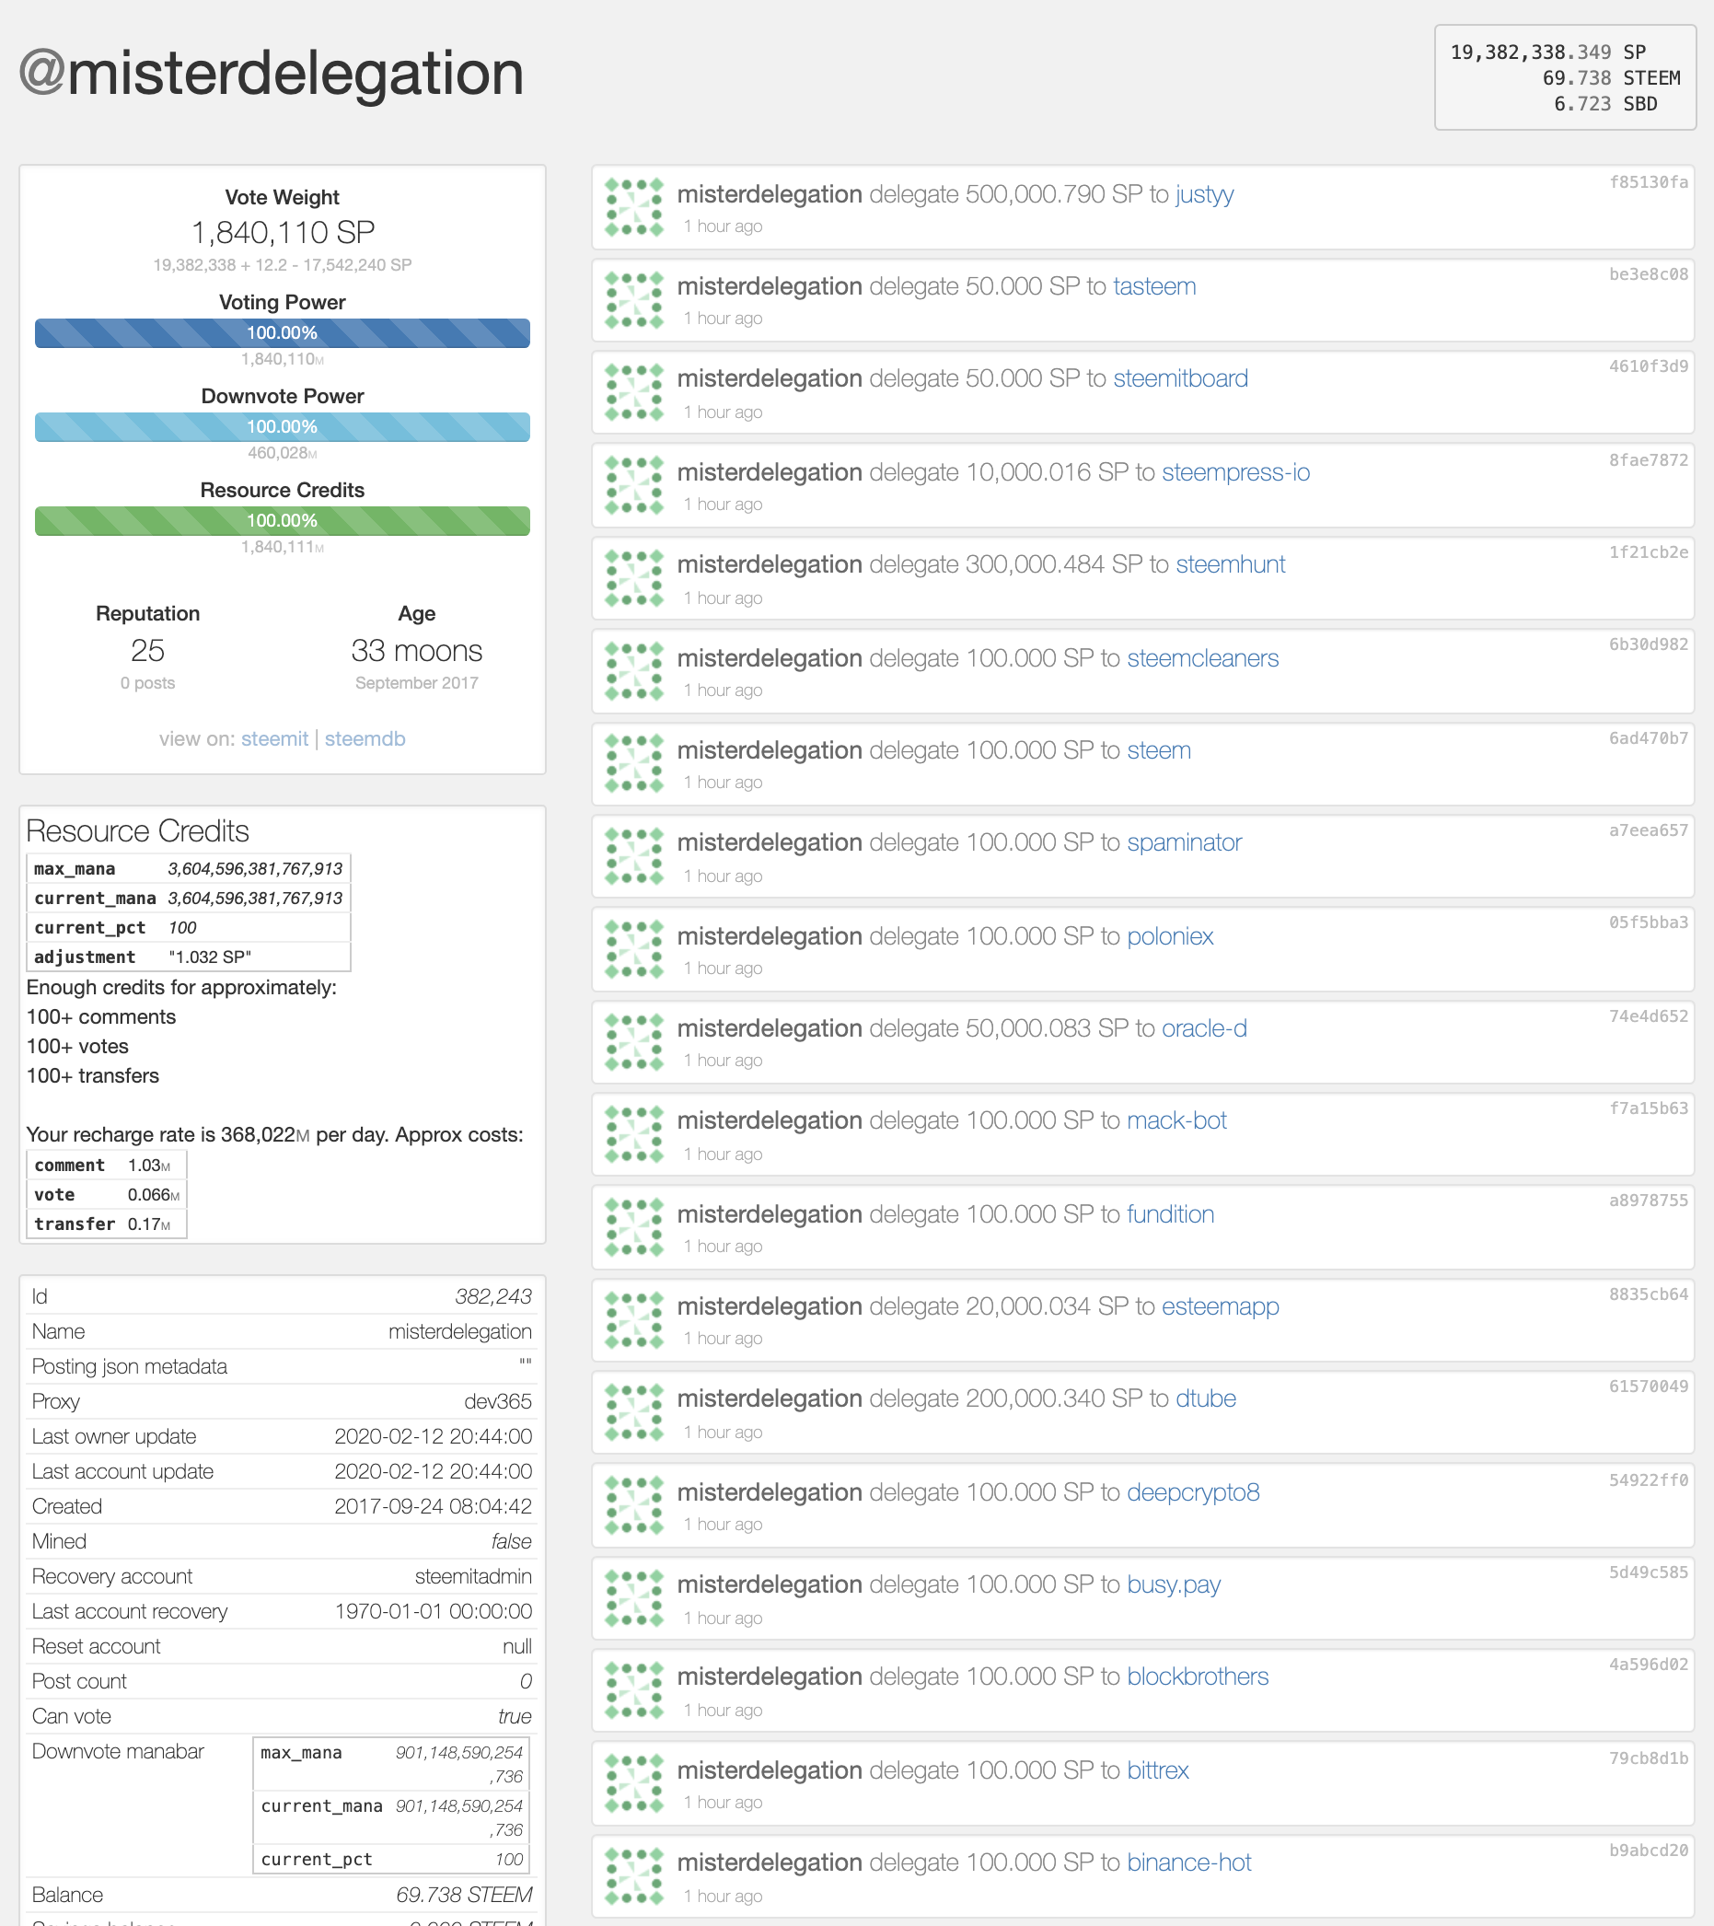Select the adjustment "1.032 SP" cell

pyautogui.click(x=210, y=957)
